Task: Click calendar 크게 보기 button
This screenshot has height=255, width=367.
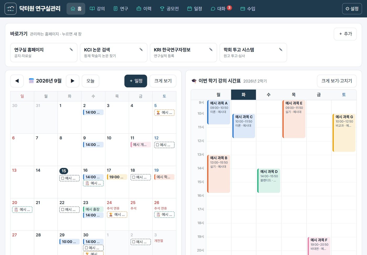Action: point(163,81)
